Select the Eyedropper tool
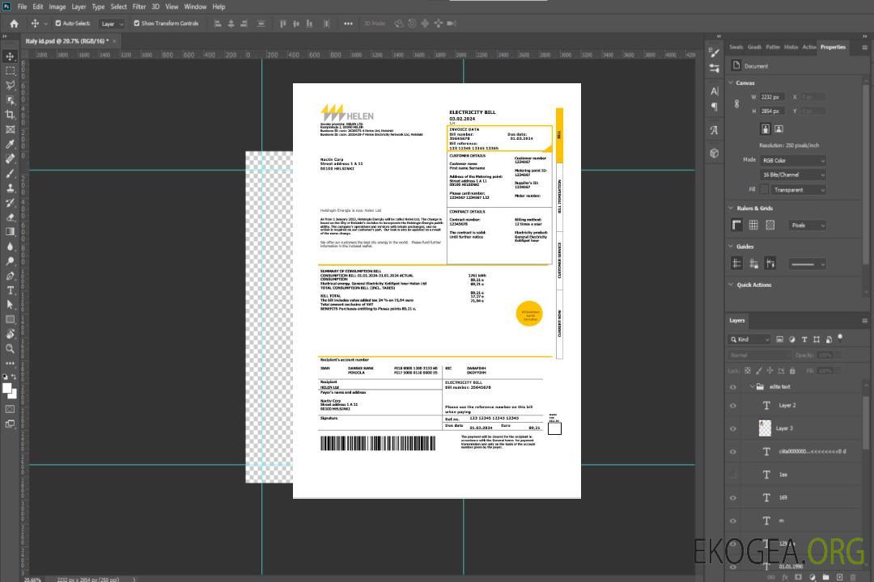The height and width of the screenshot is (582, 874). point(11,144)
